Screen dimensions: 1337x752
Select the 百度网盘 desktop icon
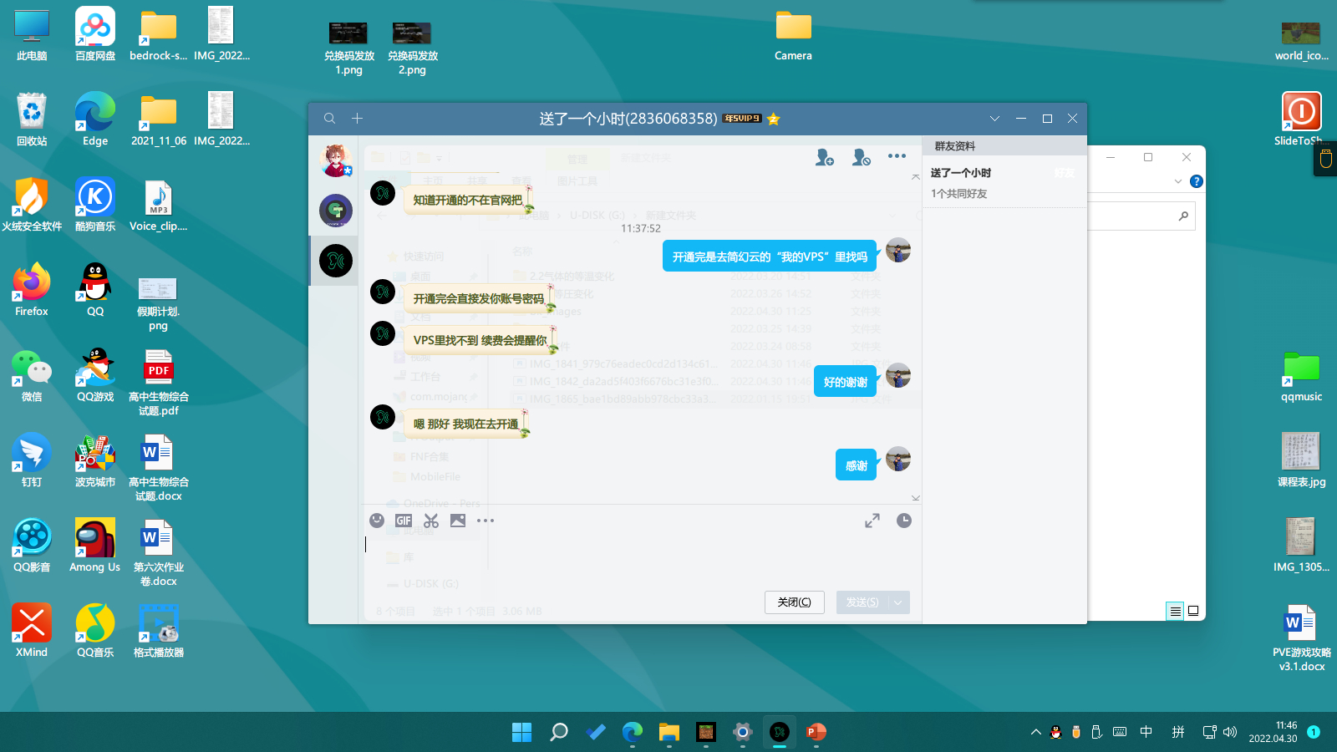(x=95, y=34)
